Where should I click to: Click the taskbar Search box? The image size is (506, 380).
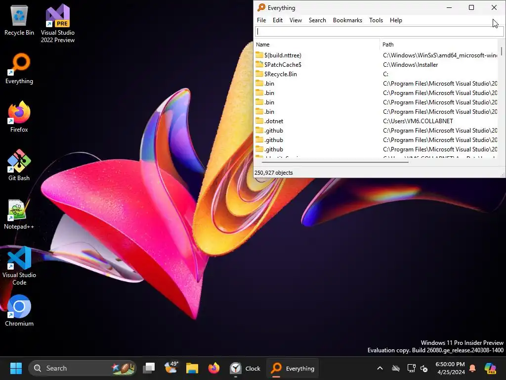coord(83,368)
